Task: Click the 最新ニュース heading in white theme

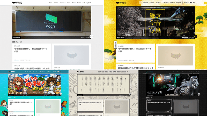Action: pyautogui.click(x=17, y=42)
